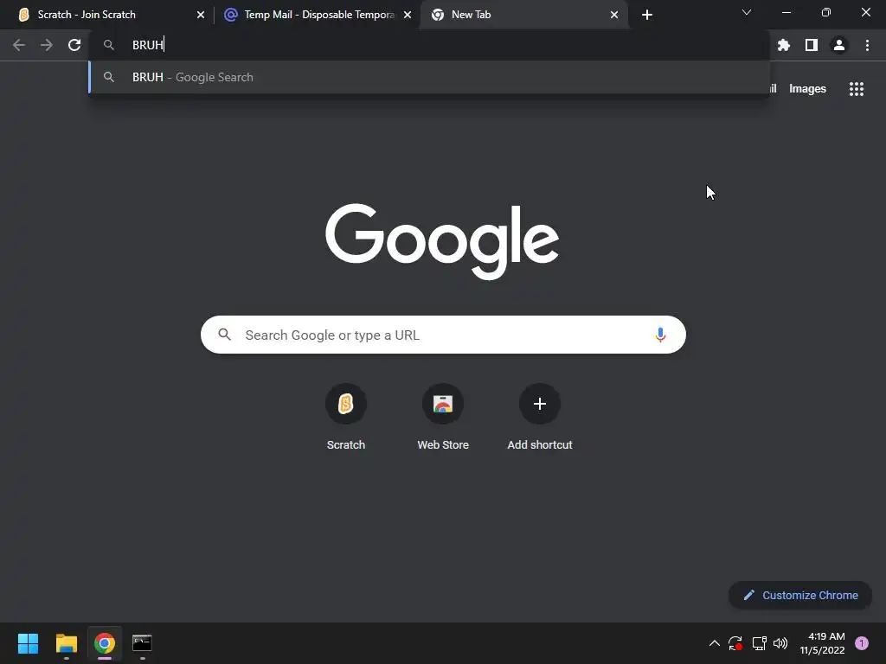Open the clock showing 4:19 AM
The height and width of the screenshot is (664, 886).
822,643
